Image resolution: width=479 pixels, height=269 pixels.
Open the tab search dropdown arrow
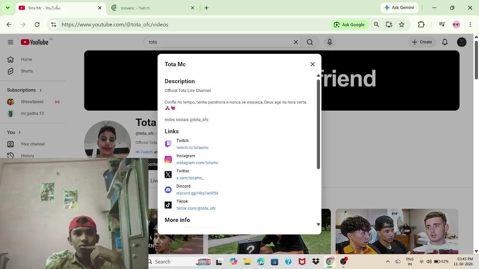tap(7, 8)
